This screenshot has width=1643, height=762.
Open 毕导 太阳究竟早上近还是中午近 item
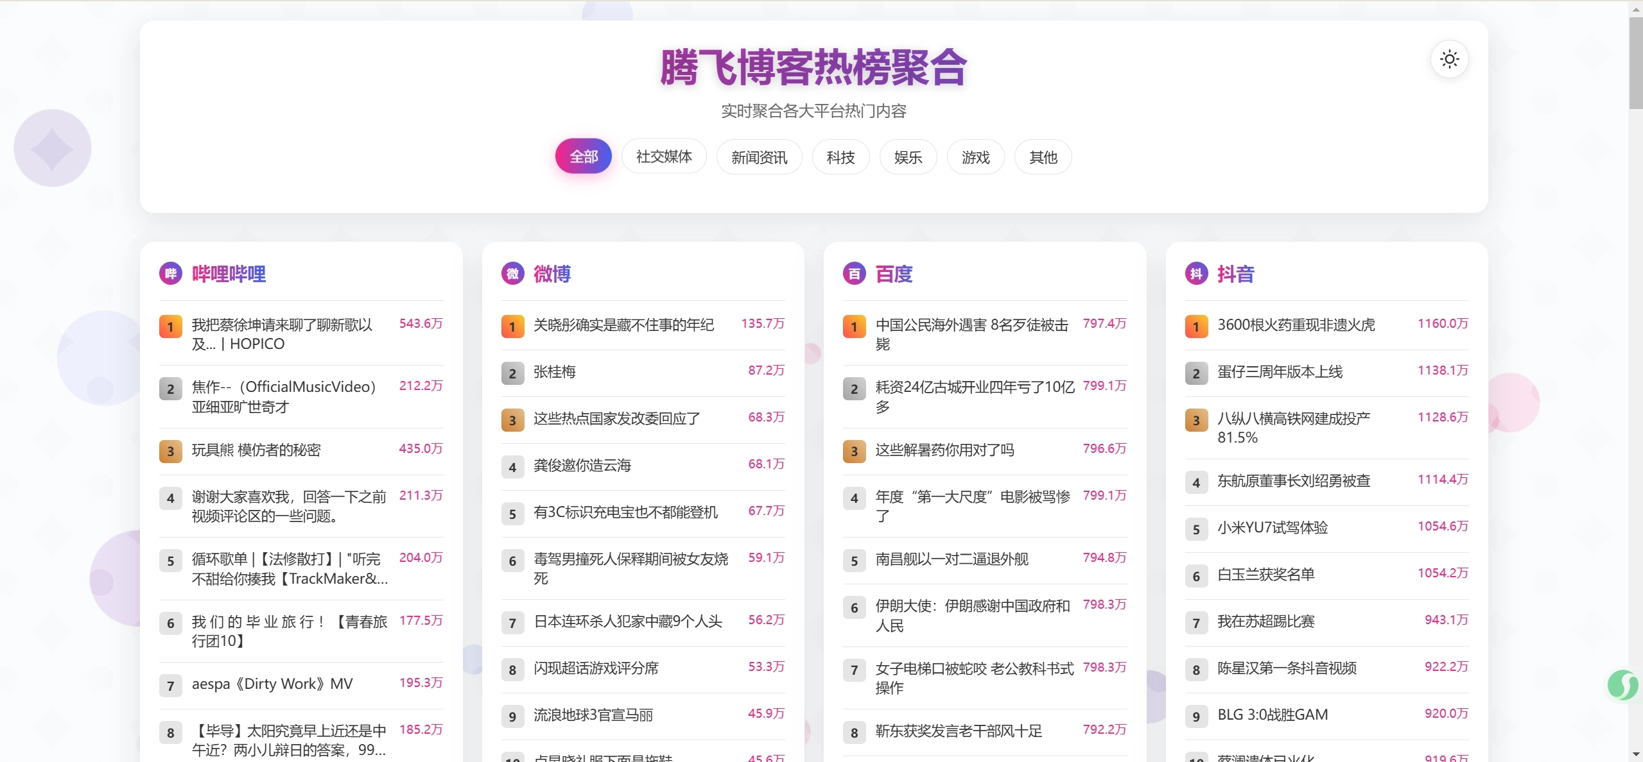pyautogui.click(x=301, y=740)
